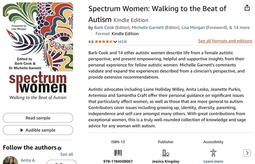The image size is (255, 164).
Task: Open the 434 ratings link
Action: [x=123, y=42]
